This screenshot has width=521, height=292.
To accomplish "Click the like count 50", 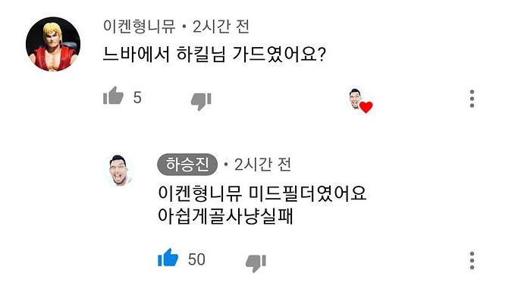I will point(196,259).
